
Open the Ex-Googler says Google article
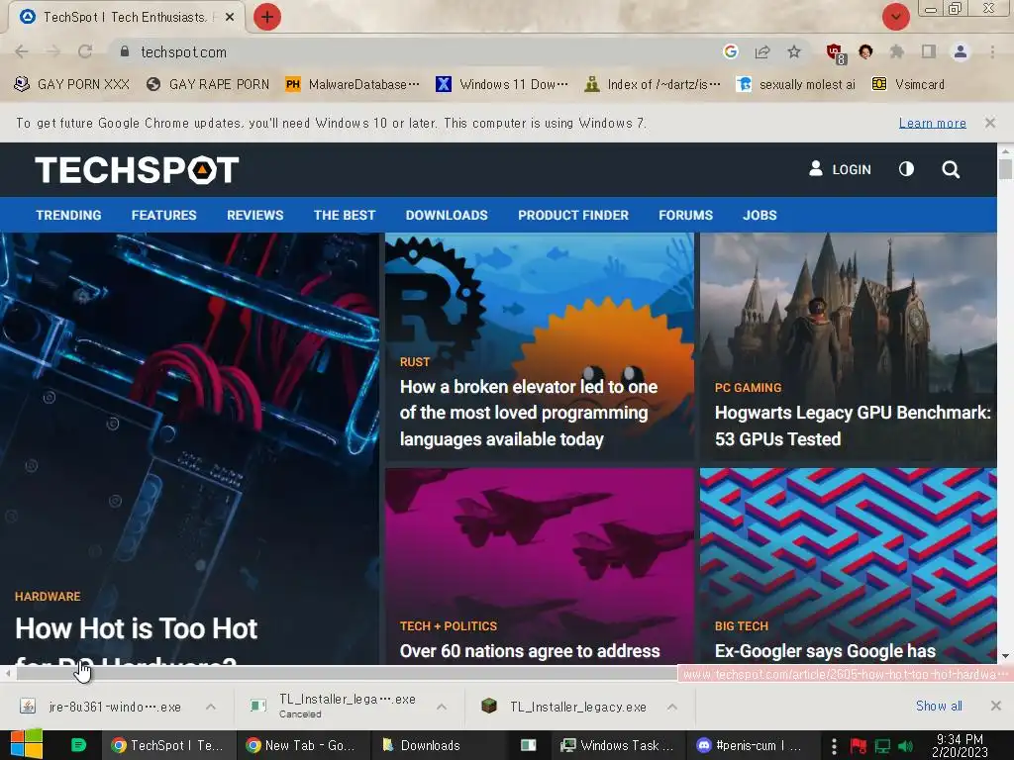[x=825, y=651]
